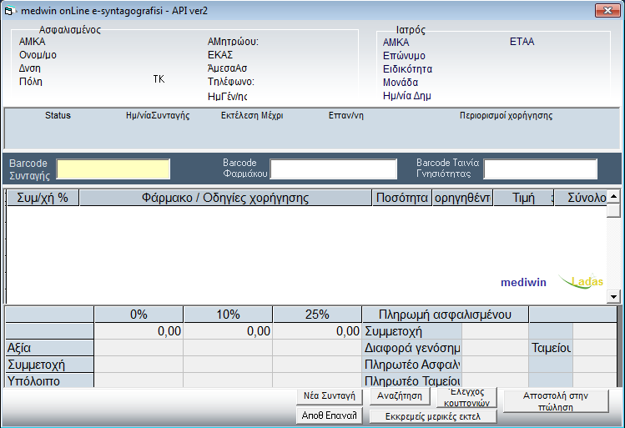625x428 pixels.
Task: Click the medwin app icon in title bar
Action: point(9,11)
